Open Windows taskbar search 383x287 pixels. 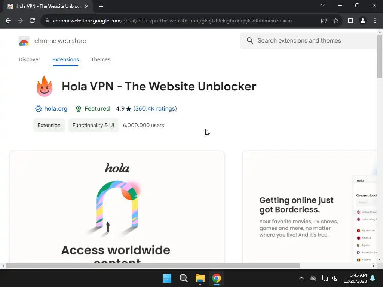click(x=183, y=278)
